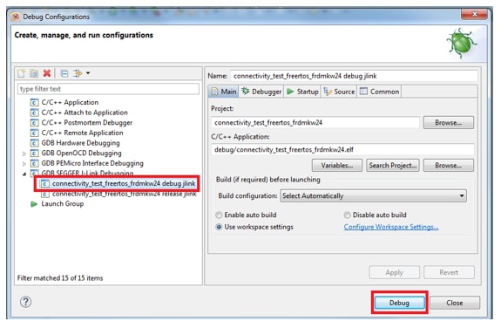Select Enable auto build radio button
Viewport: 501px width, 321px height.
219,215
